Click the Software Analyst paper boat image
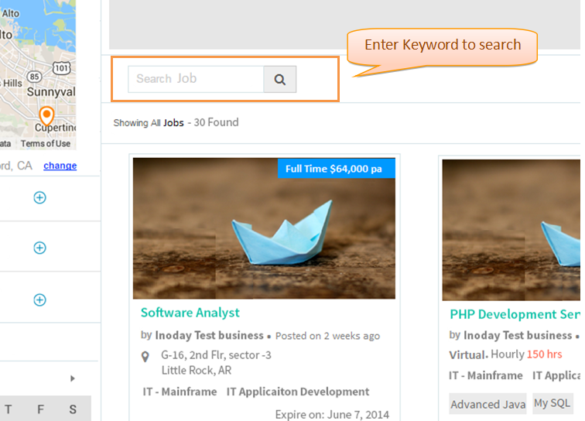The height and width of the screenshot is (421, 585). click(264, 228)
